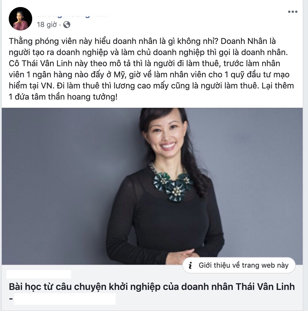Click the globe public privacy icon
Image resolution: width=308 pixels, height=311 pixels.
pyautogui.click(x=67, y=25)
